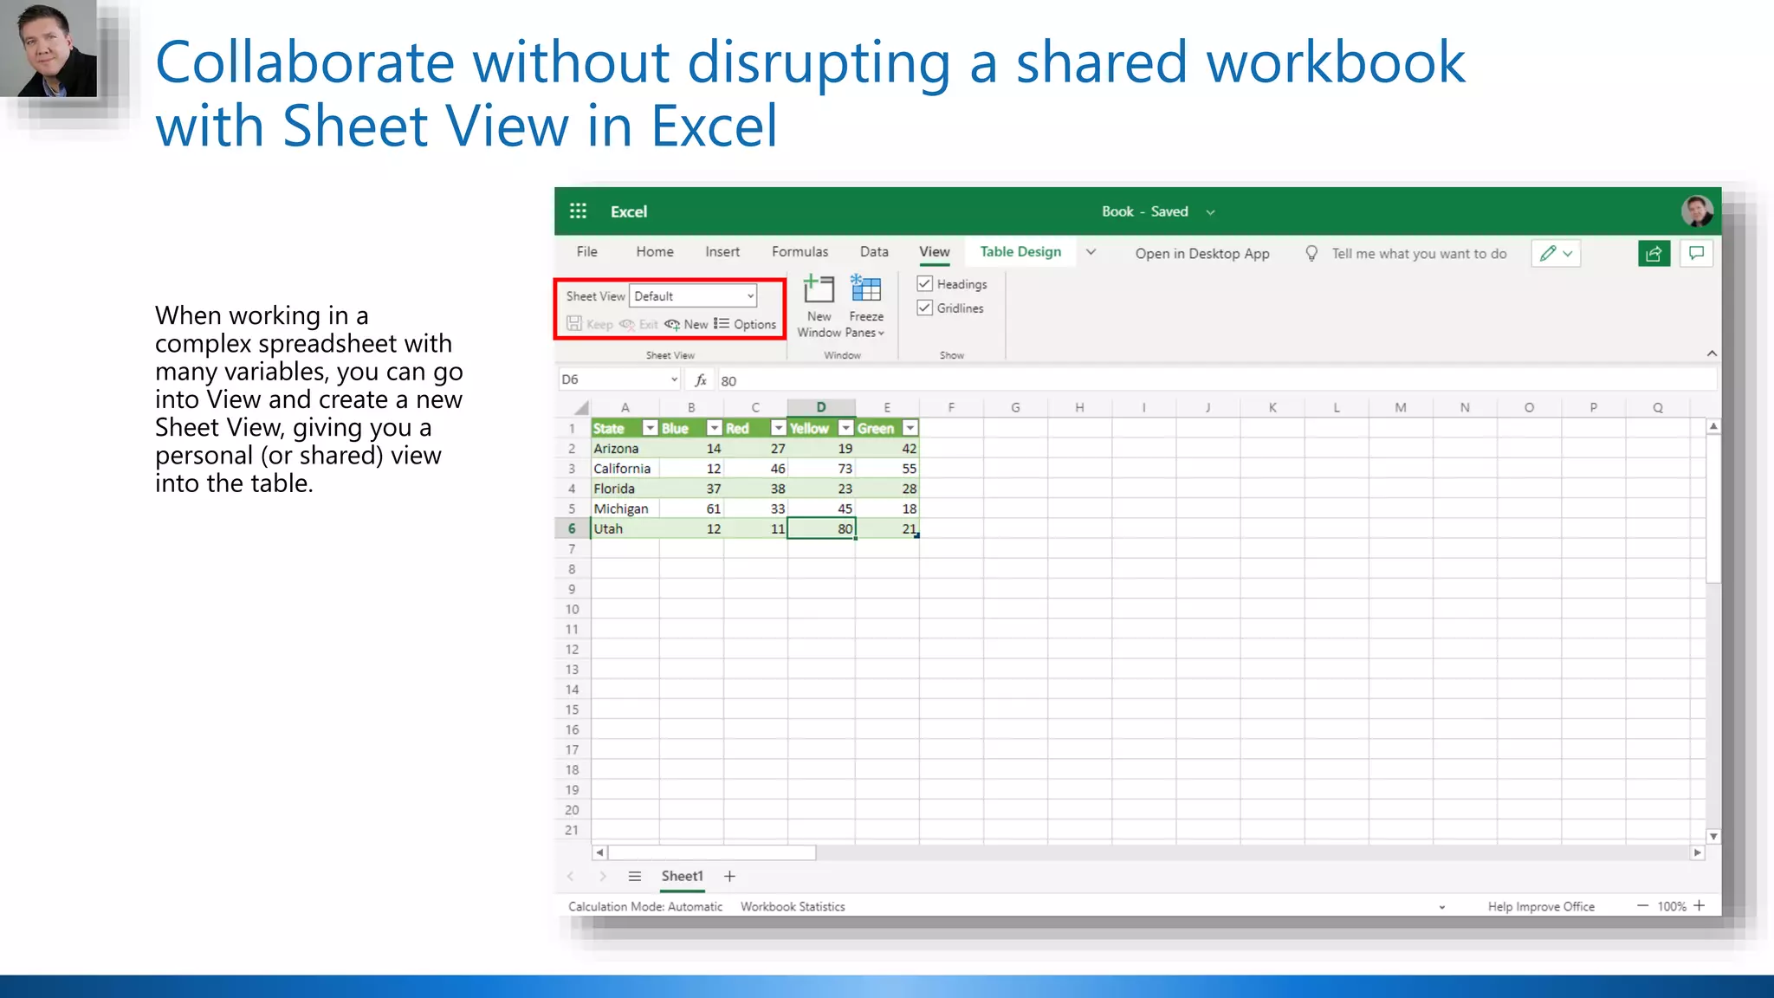Collapse the ribbon with the caret
This screenshot has height=998, width=1774.
coord(1712,353)
